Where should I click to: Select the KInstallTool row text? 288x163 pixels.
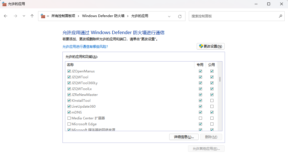coord(81,100)
